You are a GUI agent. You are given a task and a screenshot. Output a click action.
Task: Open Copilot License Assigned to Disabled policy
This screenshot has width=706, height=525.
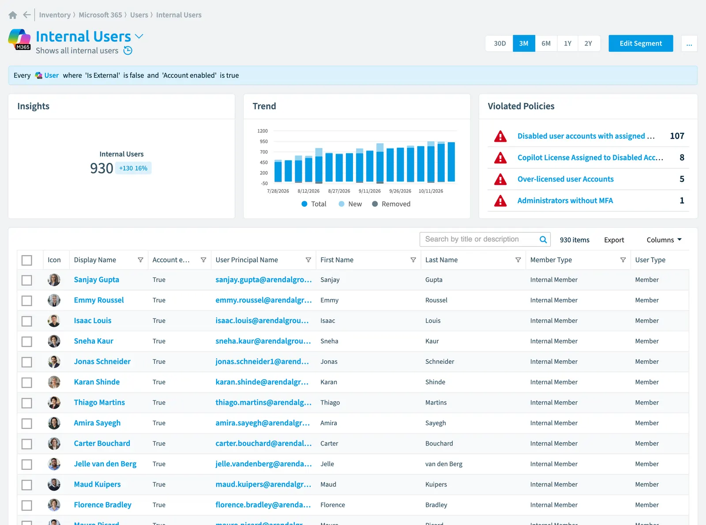(x=590, y=158)
